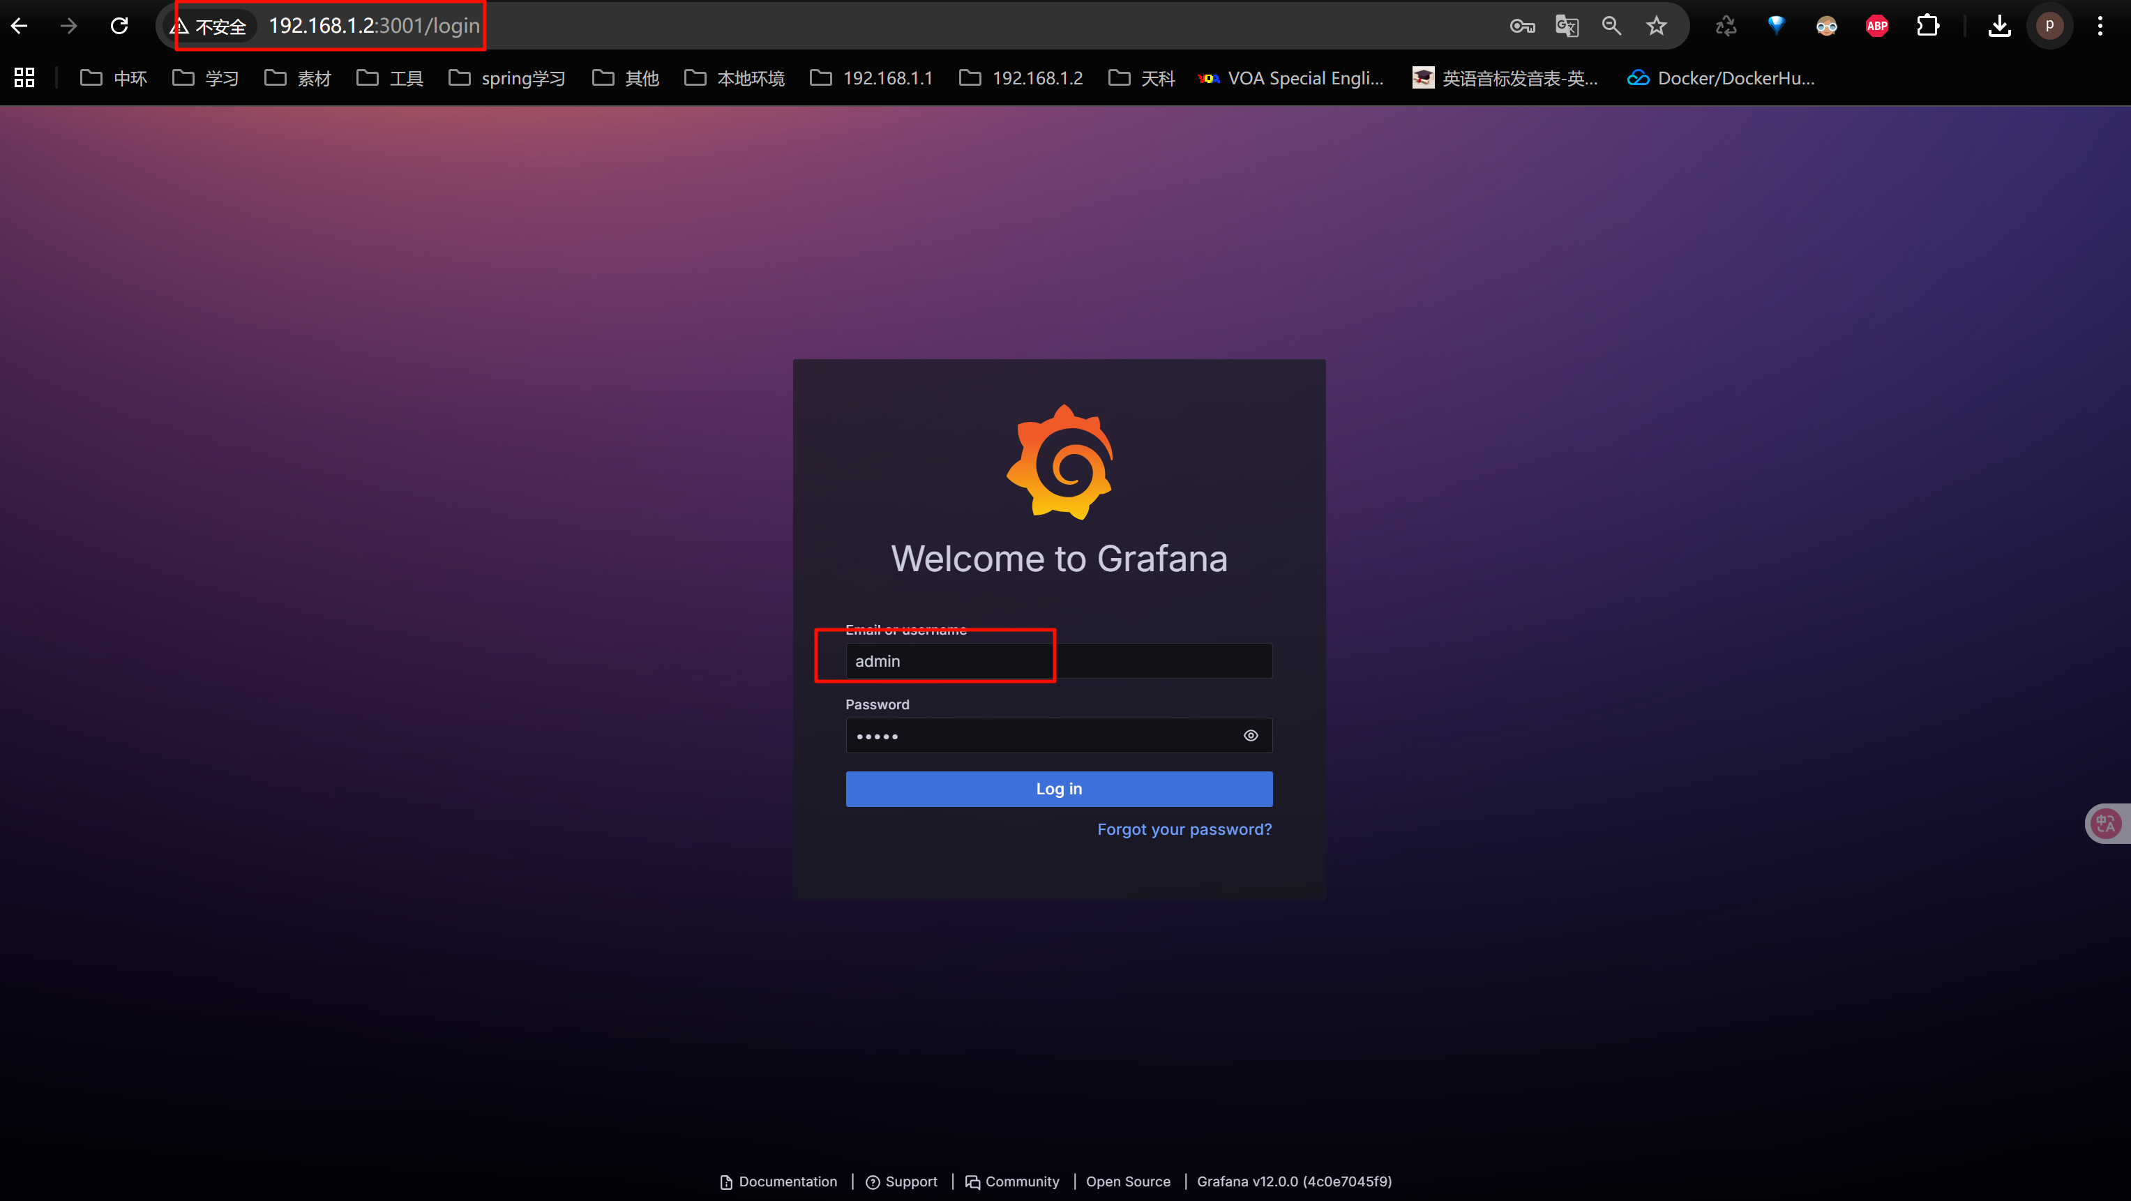The width and height of the screenshot is (2131, 1201).
Task: Open the saved passwords key icon
Action: pyautogui.click(x=1521, y=26)
